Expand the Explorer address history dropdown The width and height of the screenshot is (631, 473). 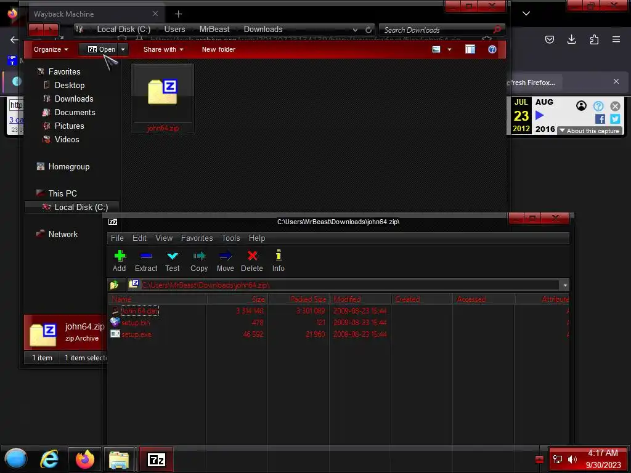coord(355,30)
